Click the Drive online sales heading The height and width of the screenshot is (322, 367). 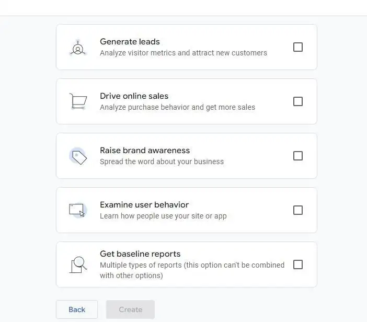(x=134, y=96)
